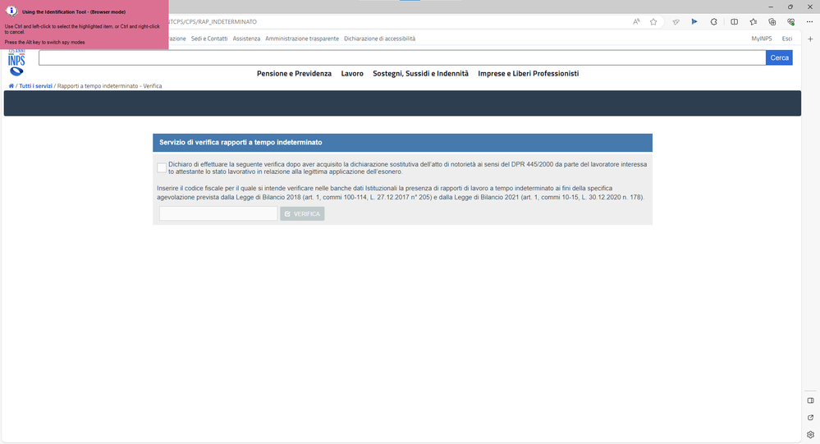The height and width of the screenshot is (444, 820).
Task: Click the gray paper-plane extension icon in toolbar
Action: [676, 22]
